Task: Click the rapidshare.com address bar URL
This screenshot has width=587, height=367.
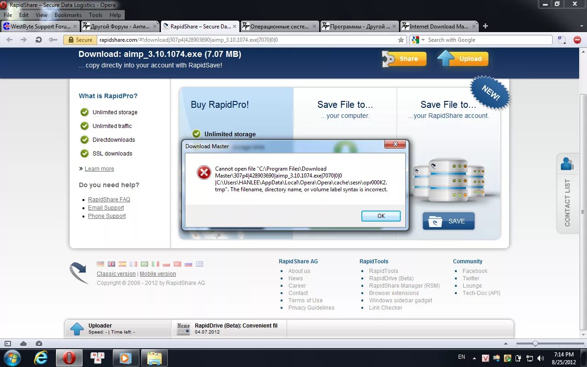Action: coord(188,40)
